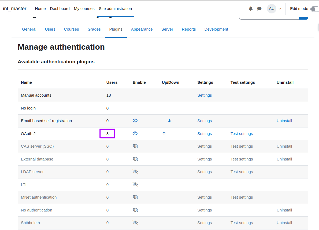This screenshot has width=319, height=230.
Task: Open External database Test settings
Action: 242,159
